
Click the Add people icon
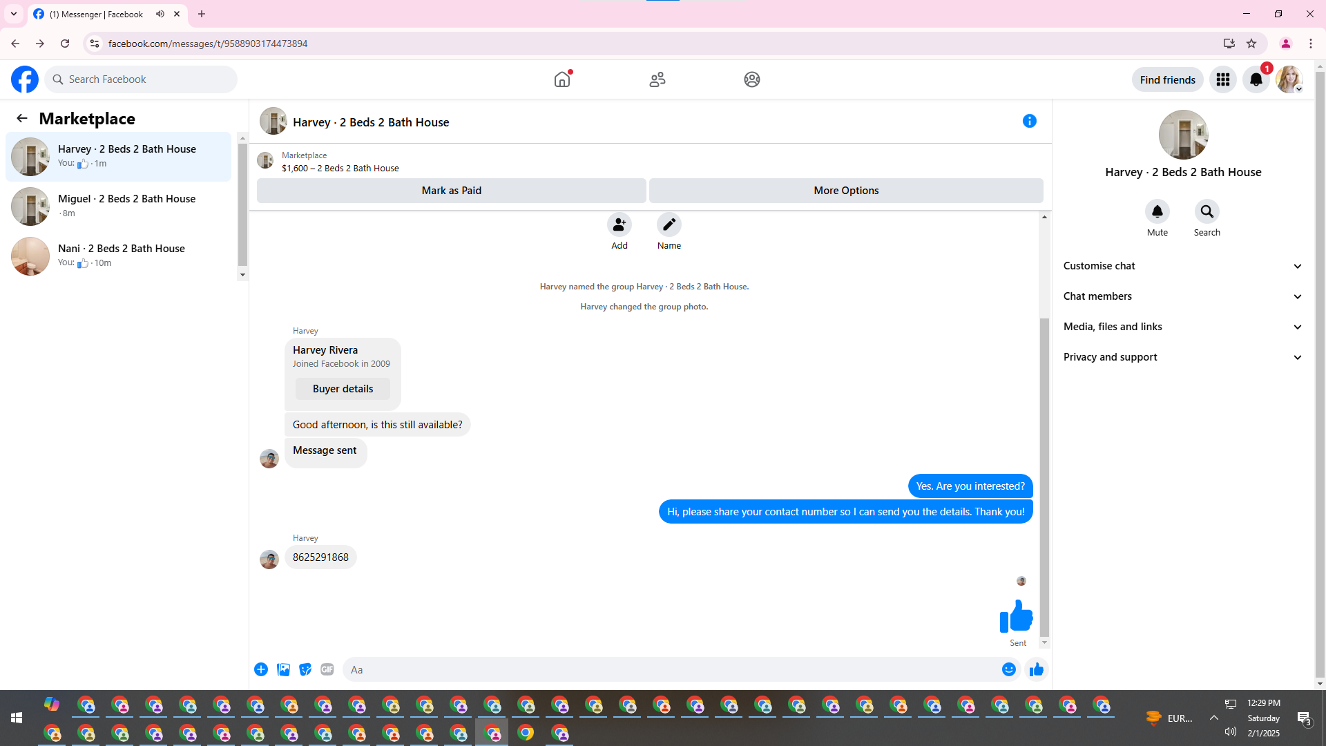[x=619, y=225]
